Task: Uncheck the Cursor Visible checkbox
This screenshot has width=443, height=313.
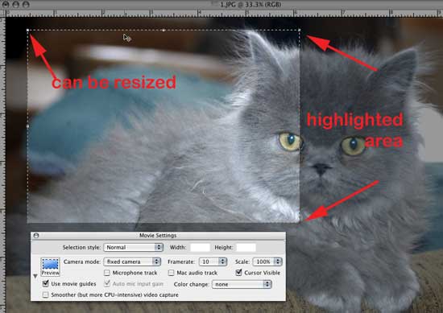Action: [x=238, y=272]
